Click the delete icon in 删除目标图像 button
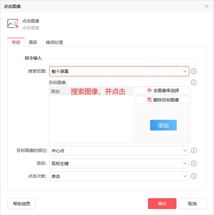 [x=149, y=100]
